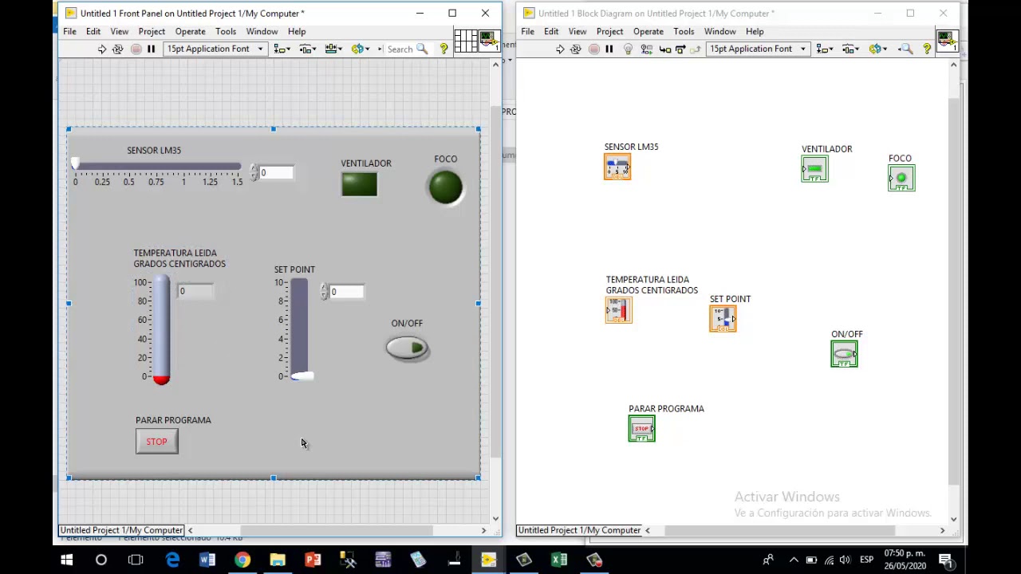Click Step Out in the Block Diagram toolbar
The height and width of the screenshot is (574, 1021).
695,49
